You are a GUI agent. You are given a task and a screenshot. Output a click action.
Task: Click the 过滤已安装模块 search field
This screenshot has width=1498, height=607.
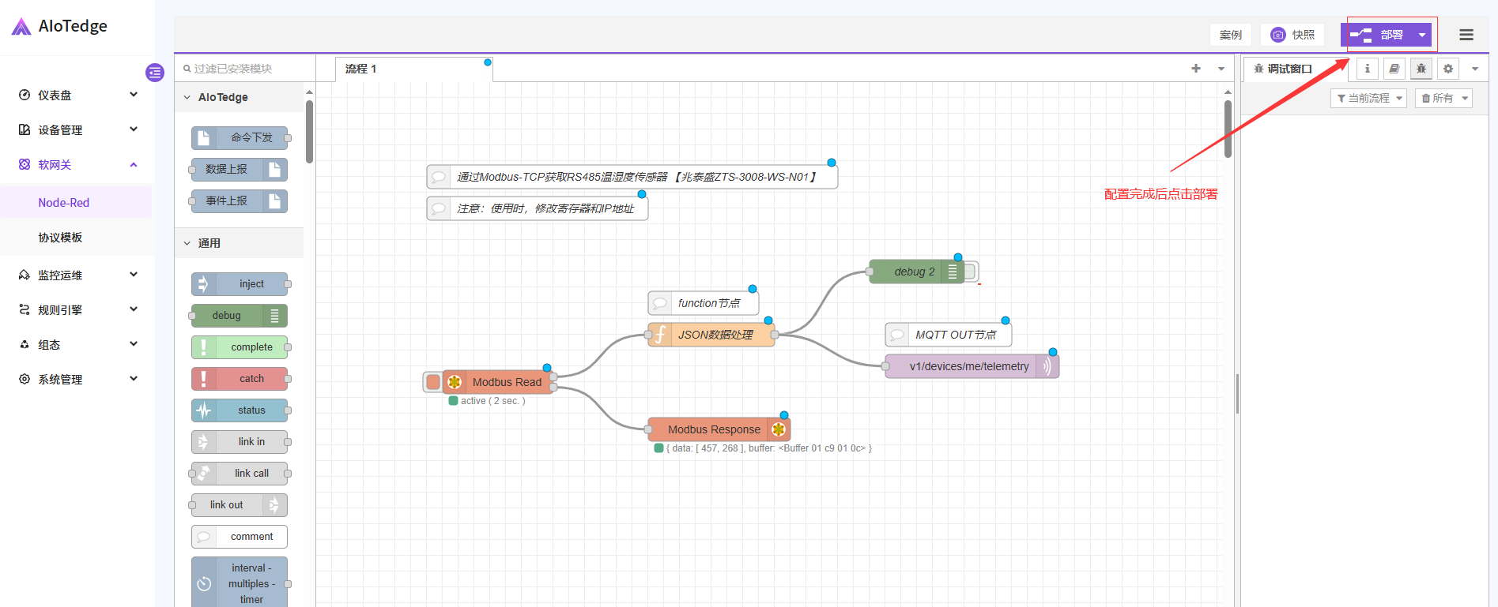click(245, 69)
